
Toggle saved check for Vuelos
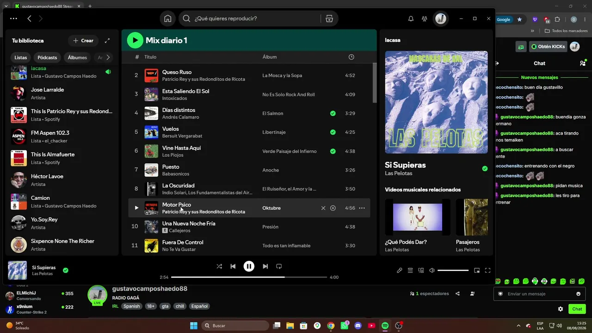[333, 132]
